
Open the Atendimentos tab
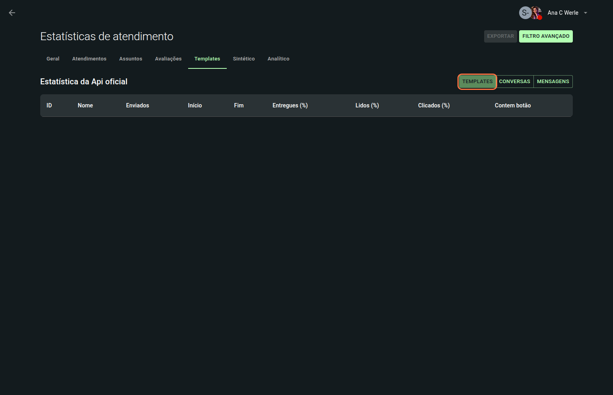(x=89, y=59)
